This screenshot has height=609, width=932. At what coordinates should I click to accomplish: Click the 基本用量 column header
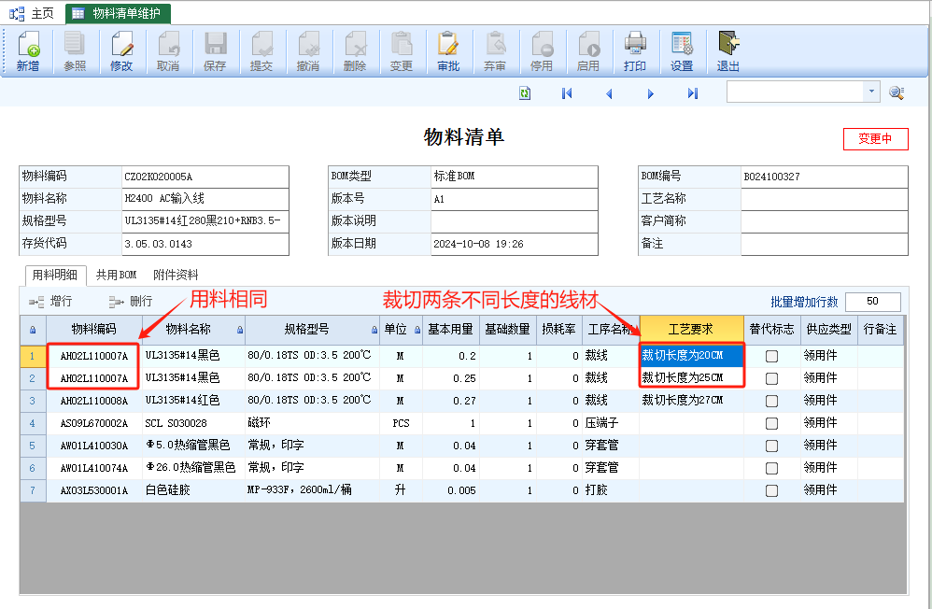(450, 330)
